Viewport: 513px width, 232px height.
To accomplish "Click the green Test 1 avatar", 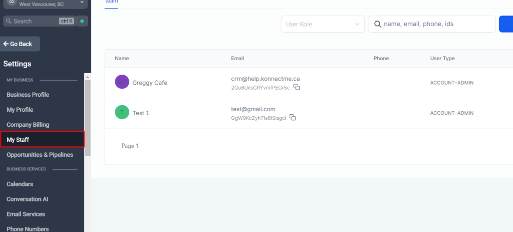I will click(x=122, y=113).
